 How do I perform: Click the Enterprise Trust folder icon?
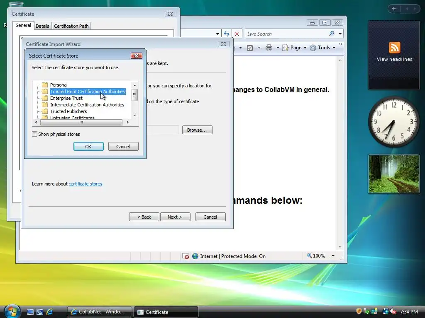tap(45, 98)
